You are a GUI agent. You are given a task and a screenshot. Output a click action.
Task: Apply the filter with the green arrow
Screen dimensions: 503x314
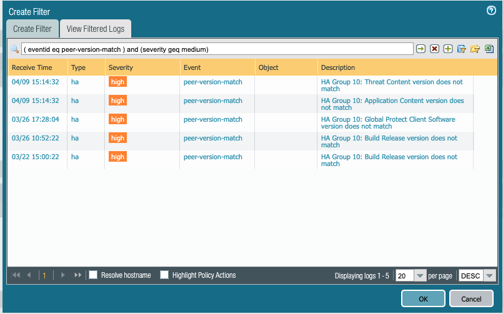click(421, 49)
